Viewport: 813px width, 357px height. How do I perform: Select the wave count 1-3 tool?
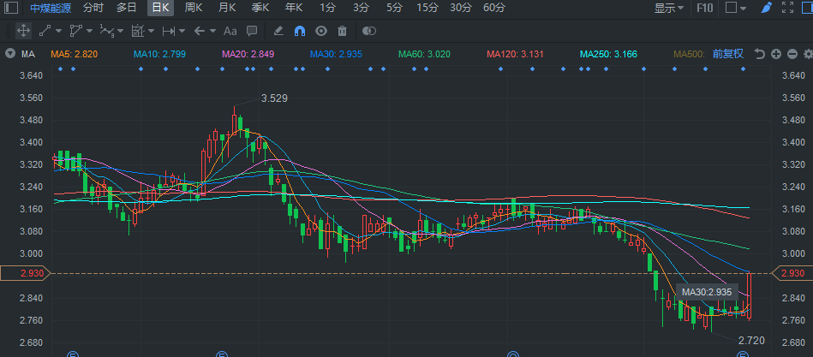click(x=106, y=31)
